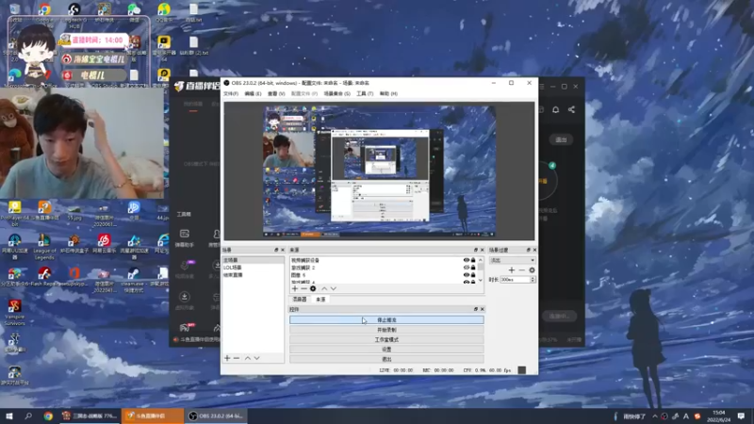The image size is (754, 424).
Task: Click the highlighted 停止推流 button
Action: click(386, 320)
